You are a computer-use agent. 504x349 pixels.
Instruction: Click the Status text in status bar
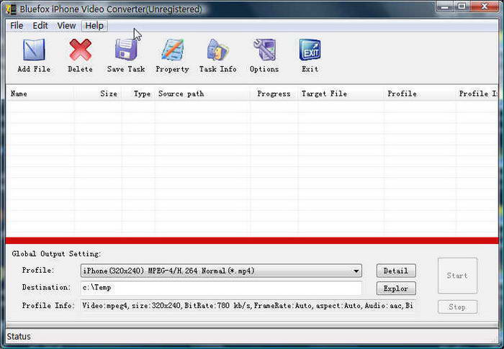[x=19, y=337]
